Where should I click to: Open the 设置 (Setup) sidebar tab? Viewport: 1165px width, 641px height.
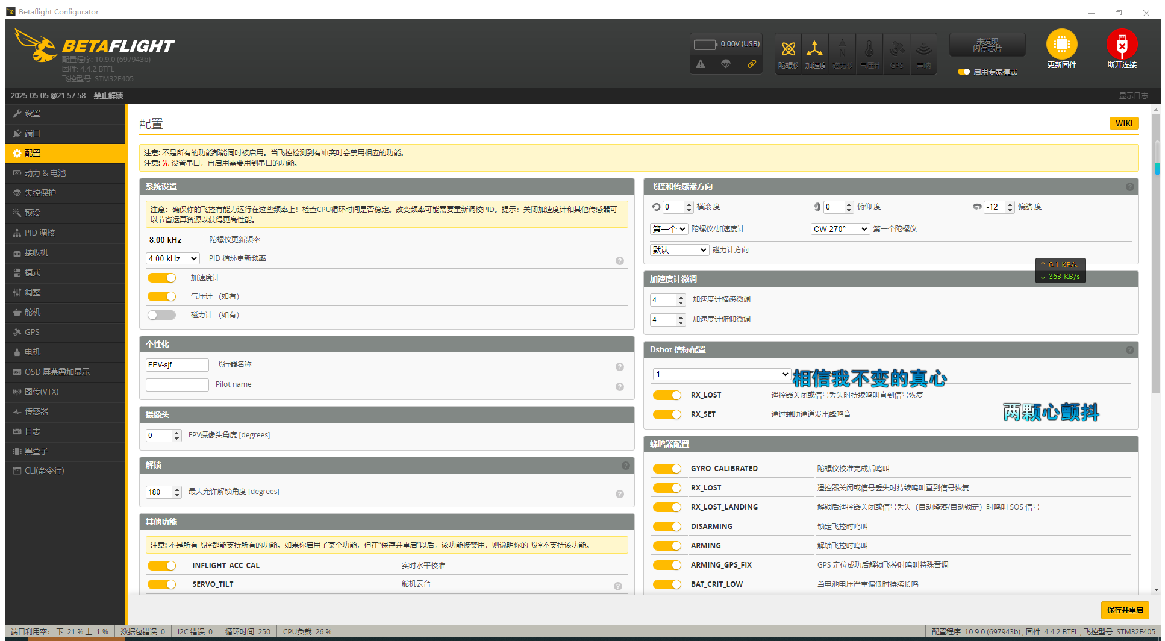coord(65,113)
